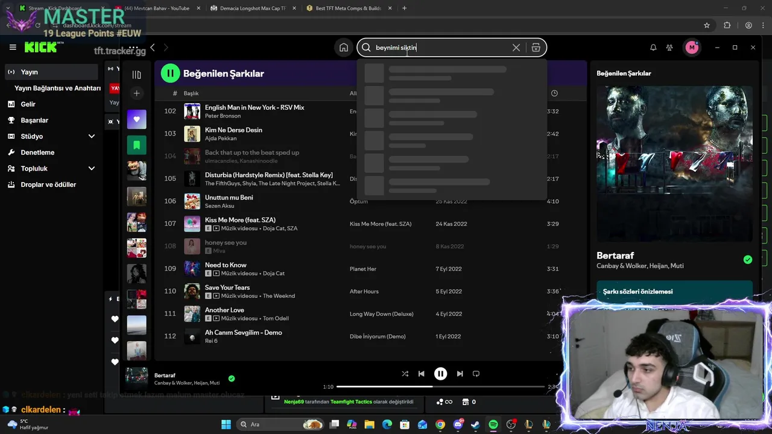The width and height of the screenshot is (772, 434).
Task: Skip to the next track
Action: 460,374
